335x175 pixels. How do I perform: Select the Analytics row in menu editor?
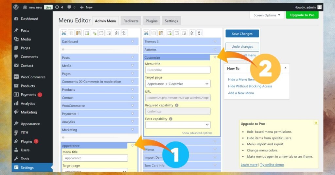99,122
